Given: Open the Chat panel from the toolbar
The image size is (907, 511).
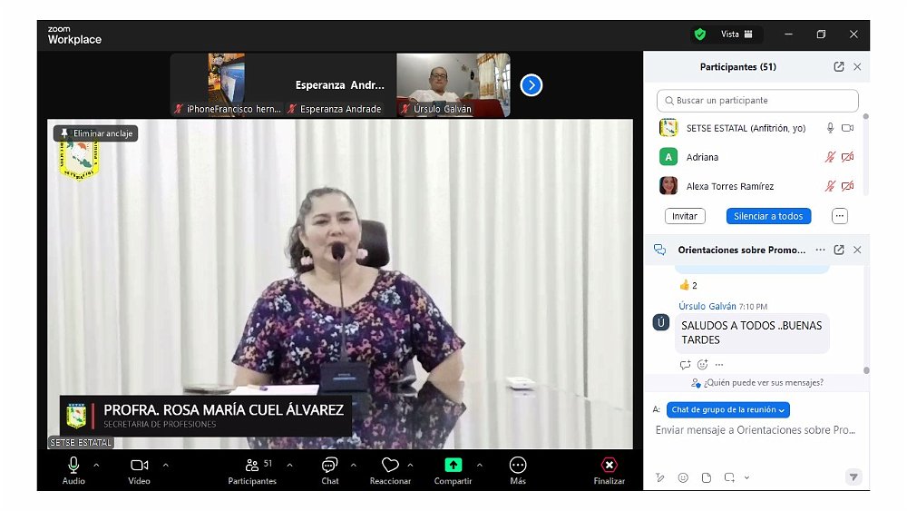Looking at the screenshot, I should [x=329, y=466].
